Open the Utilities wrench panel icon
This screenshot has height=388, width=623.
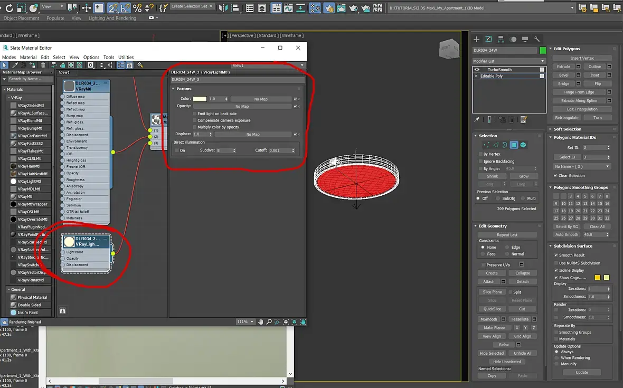[x=537, y=39]
